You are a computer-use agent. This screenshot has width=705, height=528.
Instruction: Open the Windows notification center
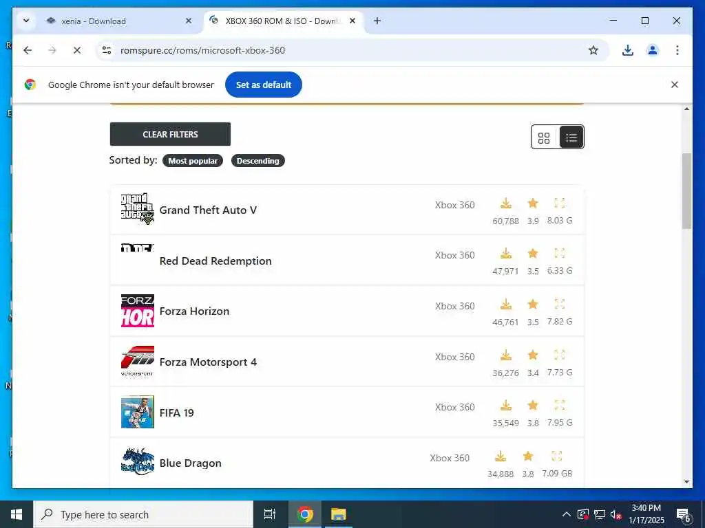click(x=684, y=516)
